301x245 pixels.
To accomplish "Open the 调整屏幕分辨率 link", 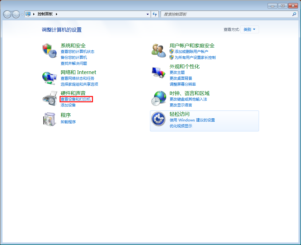I will point(183,84).
